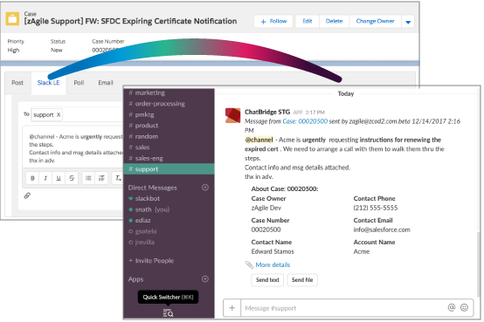Open the #random channel
This screenshot has height=322, width=484.
coord(169,136)
